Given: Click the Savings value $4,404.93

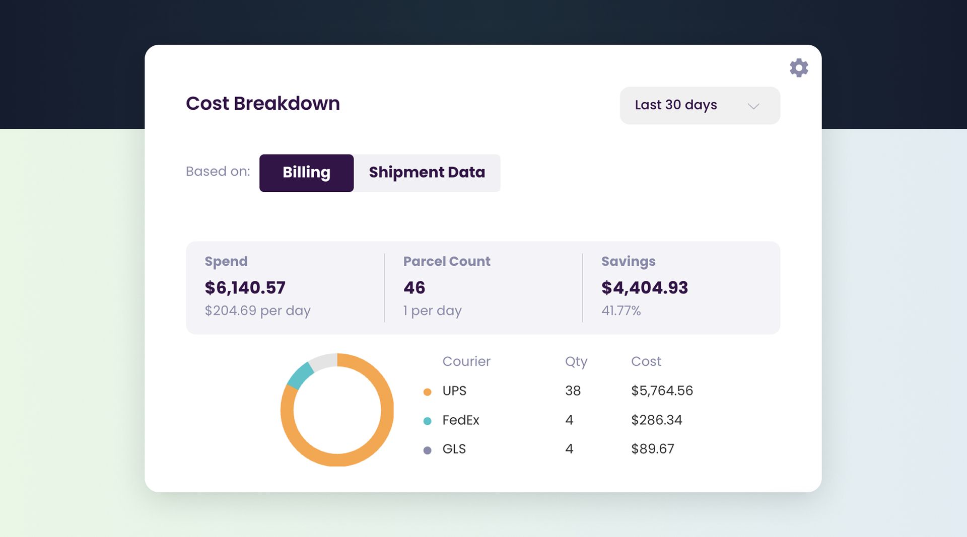Looking at the screenshot, I should pyautogui.click(x=645, y=287).
